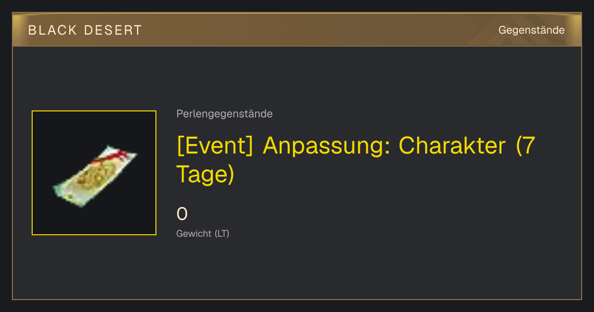Select the Perlengegenstände category label
This screenshot has width=594, height=312.
[x=224, y=114]
